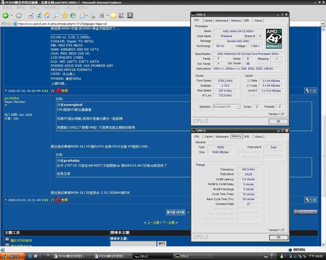The height and width of the screenshot is (260, 326).
Task: Click the post icon beside 2008-03-03 date
Action: 6,200
